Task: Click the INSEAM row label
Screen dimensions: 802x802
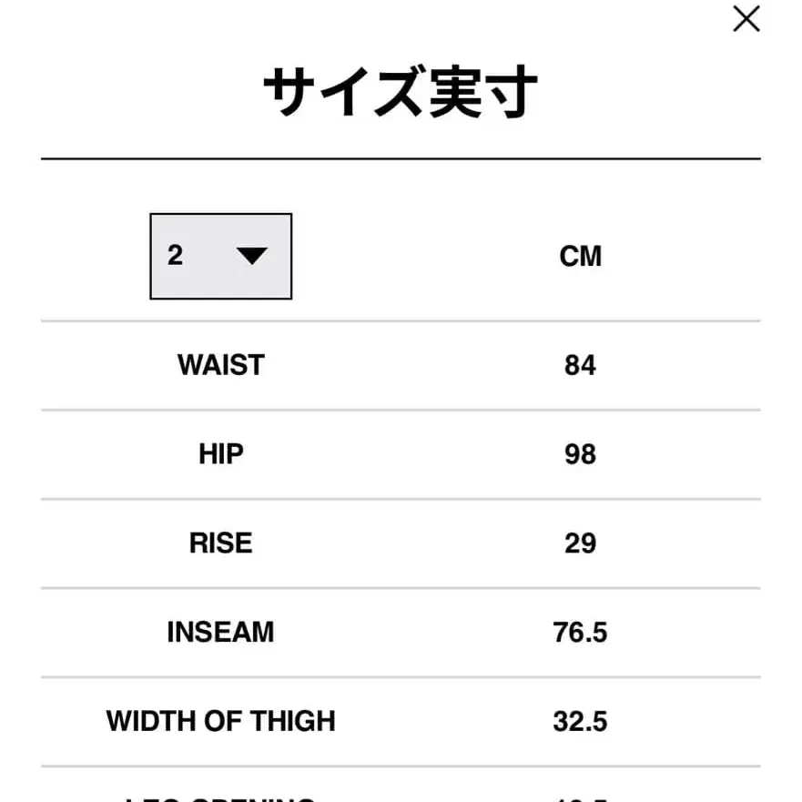Action: [219, 631]
